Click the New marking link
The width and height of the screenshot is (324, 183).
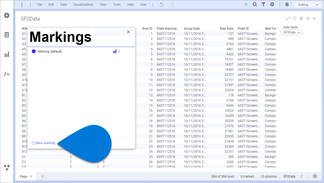tap(43, 143)
